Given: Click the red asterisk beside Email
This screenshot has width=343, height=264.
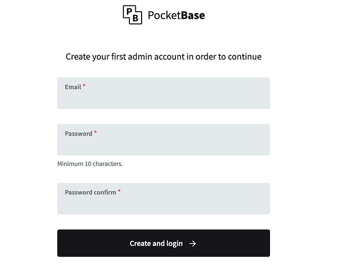Looking at the screenshot, I should tap(84, 86).
